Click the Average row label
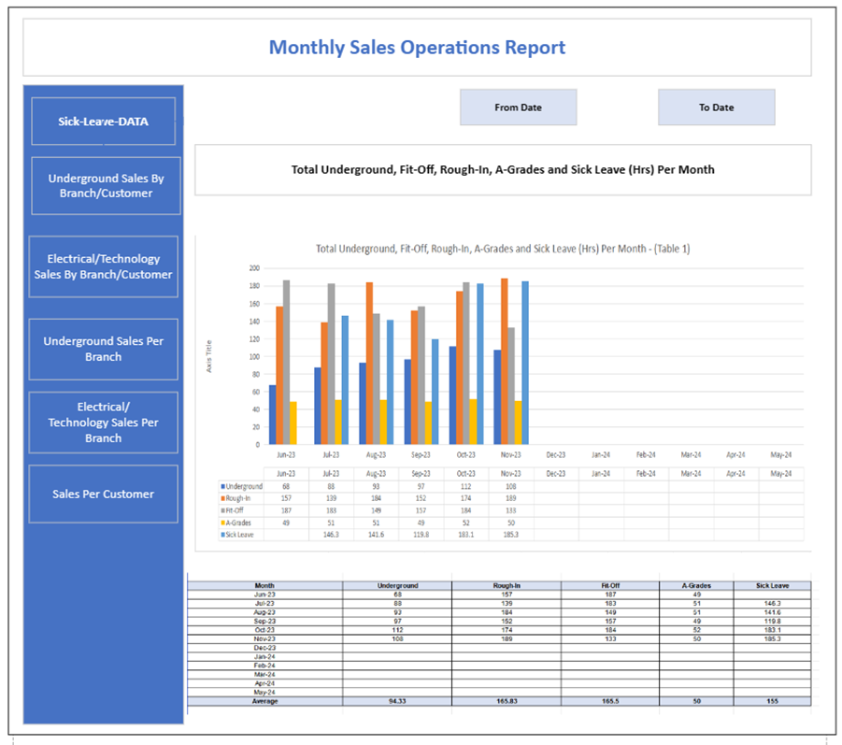The image size is (842, 745). [264, 701]
